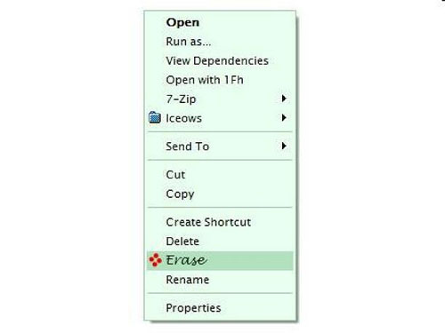Open the 7-Zip menu entry
The image size is (445, 333).
[x=220, y=99]
